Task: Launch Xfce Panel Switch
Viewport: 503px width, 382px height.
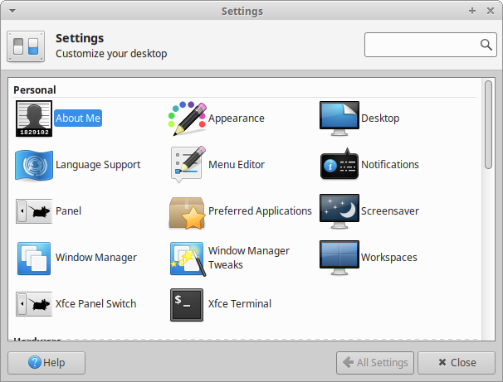Action: [34, 304]
